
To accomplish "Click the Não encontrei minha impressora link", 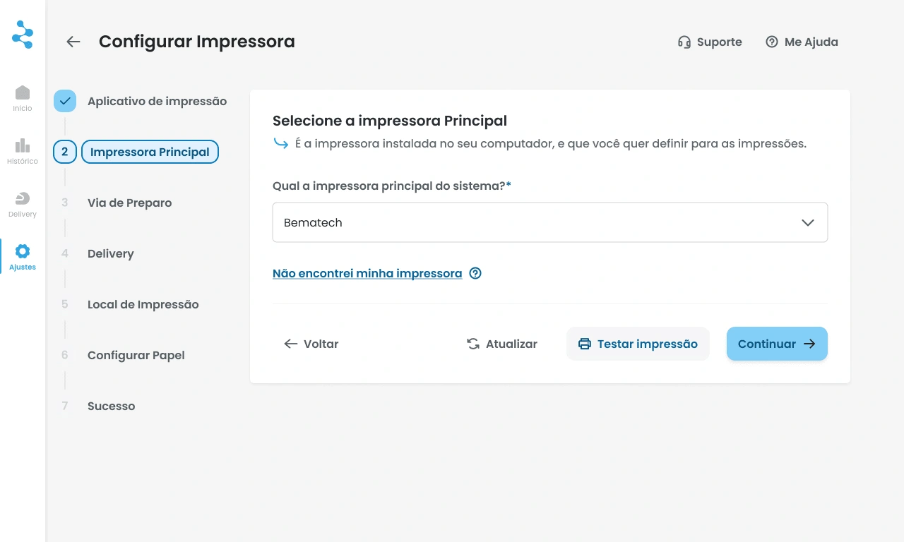I will click(367, 273).
